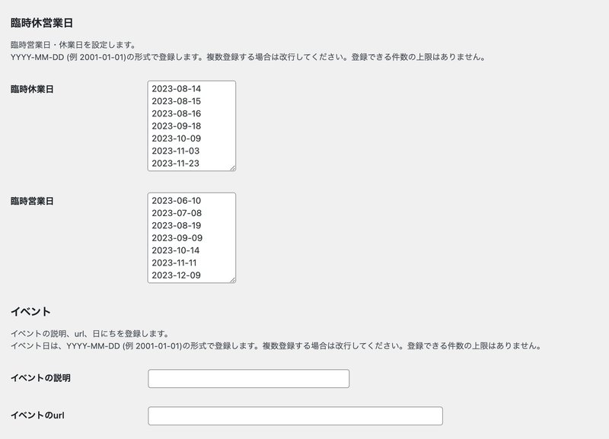
Task: Click the 臨時休営業日 section heading
Action: [42, 23]
